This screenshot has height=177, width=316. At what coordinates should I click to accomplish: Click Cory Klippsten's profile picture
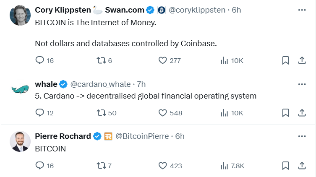(20, 16)
